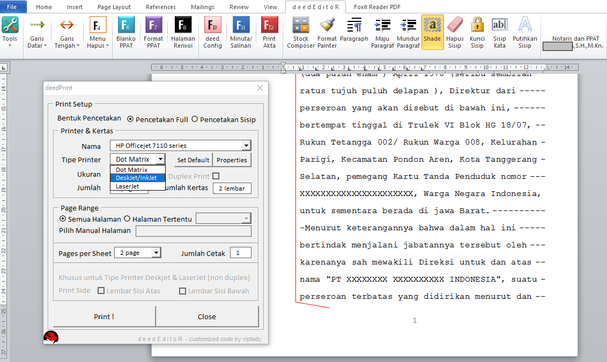Open the printer Nama dropdown

(x=246, y=146)
